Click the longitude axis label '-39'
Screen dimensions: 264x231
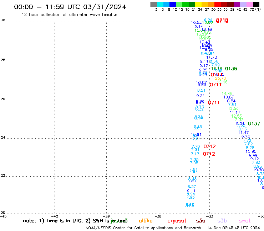(x=106, y=216)
